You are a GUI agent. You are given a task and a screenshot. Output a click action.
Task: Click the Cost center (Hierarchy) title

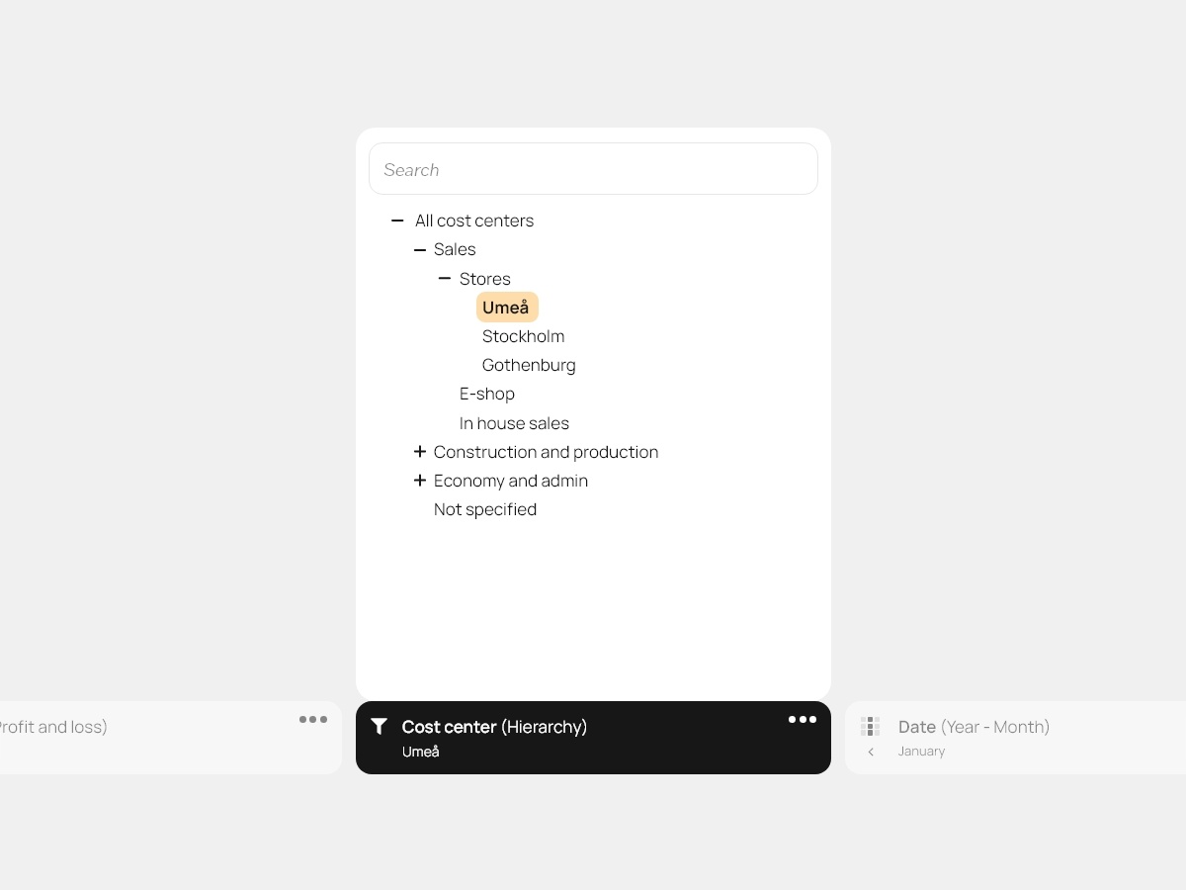(x=494, y=727)
